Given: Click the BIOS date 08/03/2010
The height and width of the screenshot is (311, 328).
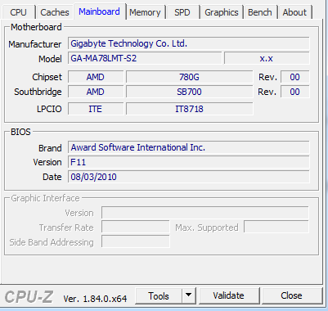Looking at the screenshot, I should [189, 177].
